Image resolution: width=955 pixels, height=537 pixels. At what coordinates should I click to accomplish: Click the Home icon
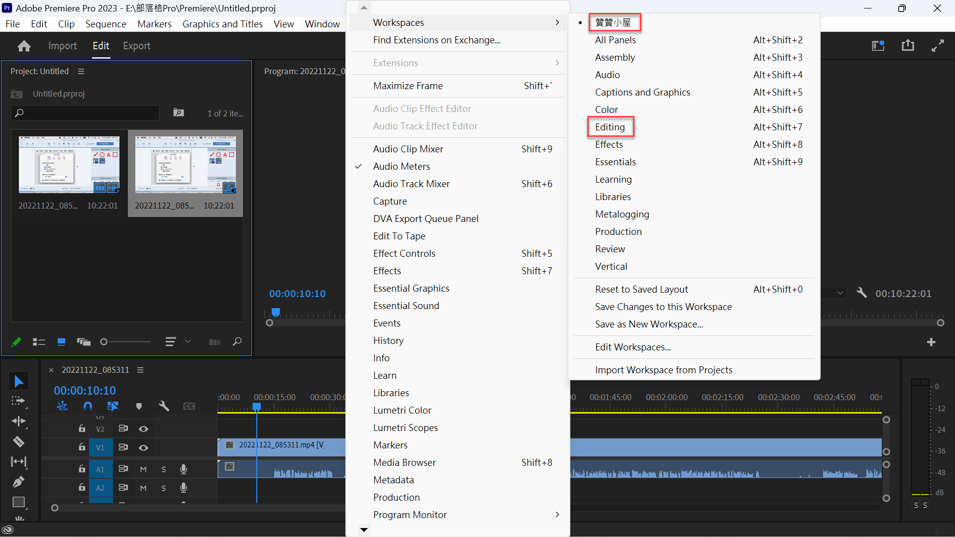(24, 46)
